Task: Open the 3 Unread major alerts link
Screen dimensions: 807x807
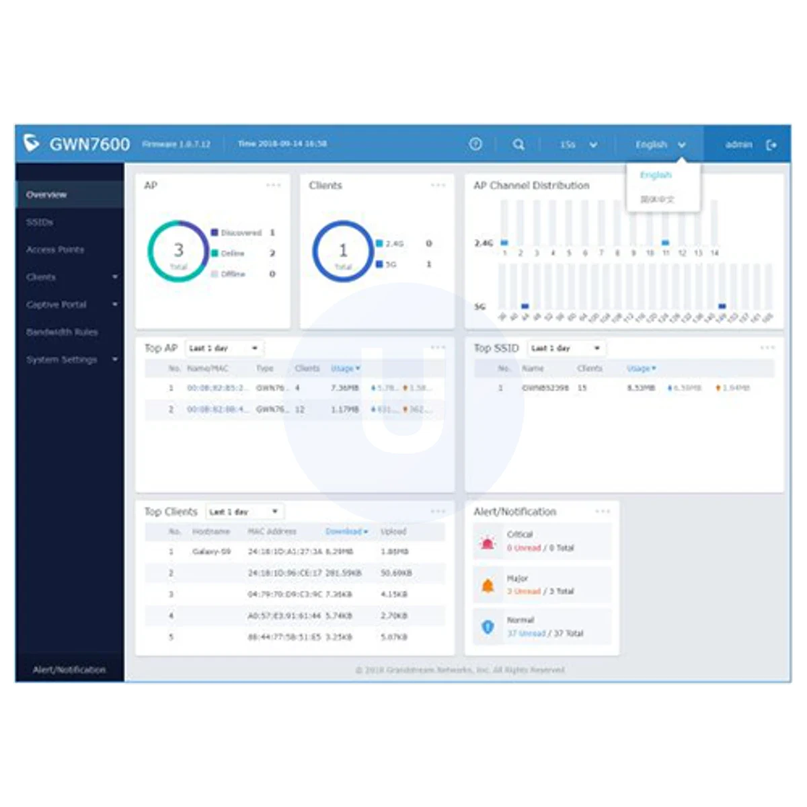Action: [x=524, y=591]
